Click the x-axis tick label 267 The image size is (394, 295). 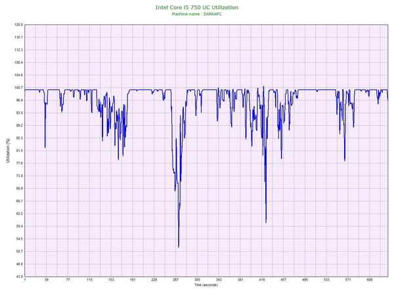(x=175, y=280)
